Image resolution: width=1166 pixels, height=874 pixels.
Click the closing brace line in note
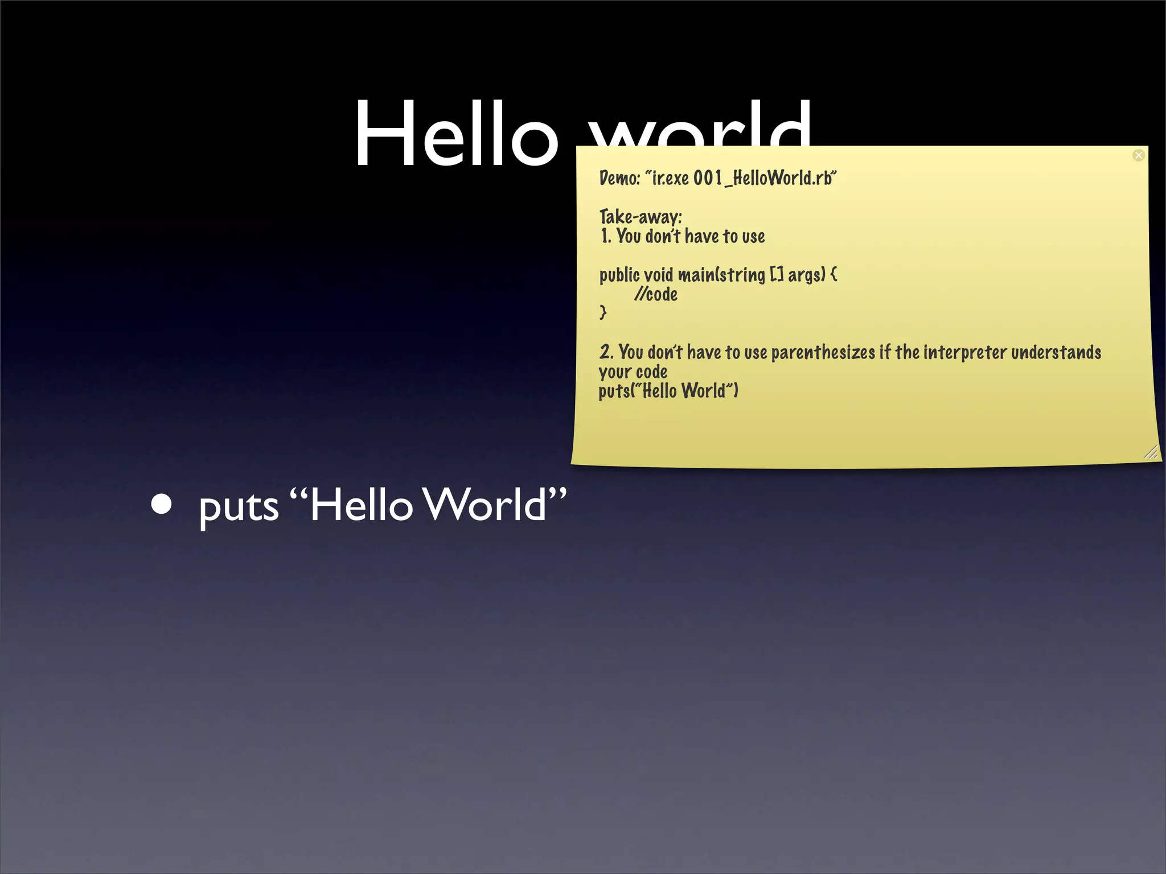point(603,312)
